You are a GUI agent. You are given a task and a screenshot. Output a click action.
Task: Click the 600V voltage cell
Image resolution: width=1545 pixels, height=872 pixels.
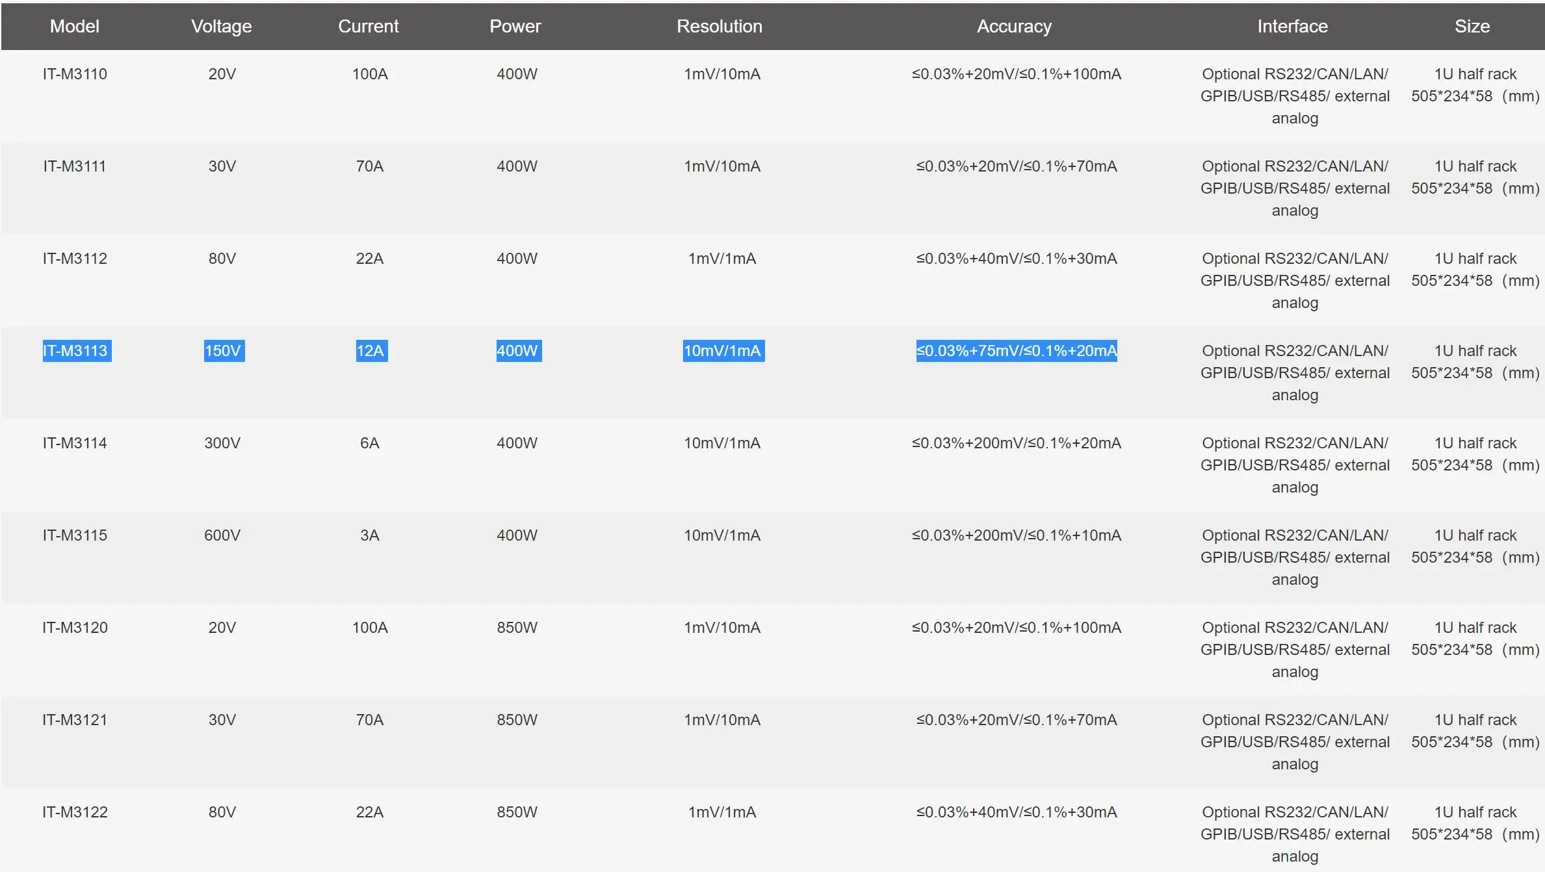pyautogui.click(x=222, y=535)
